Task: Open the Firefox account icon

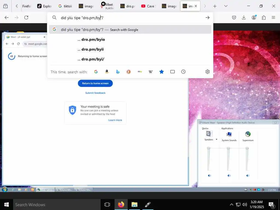Action: (x=254, y=17)
